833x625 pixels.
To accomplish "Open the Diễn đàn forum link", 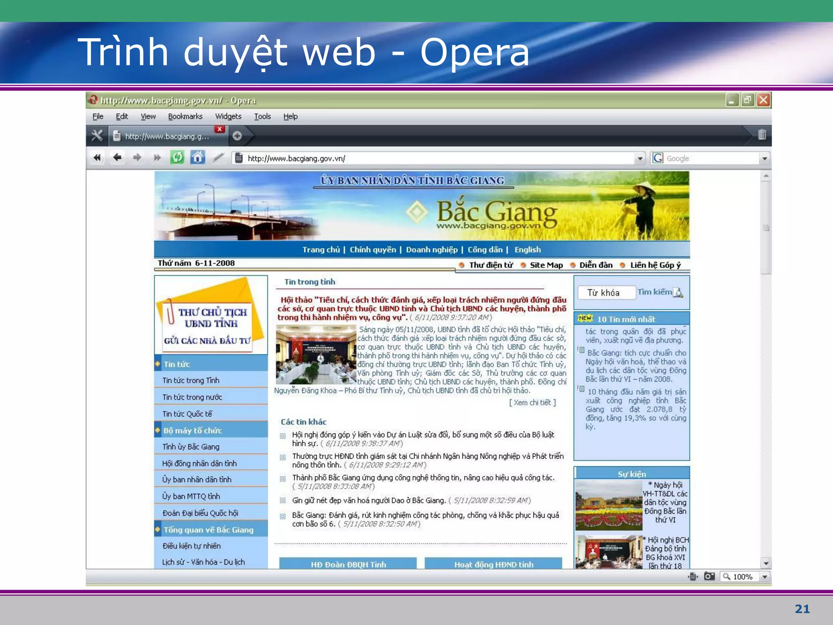I will 596,265.
